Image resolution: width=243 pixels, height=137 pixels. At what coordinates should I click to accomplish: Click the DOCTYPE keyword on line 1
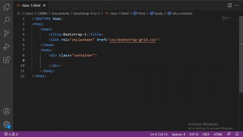(43, 19)
